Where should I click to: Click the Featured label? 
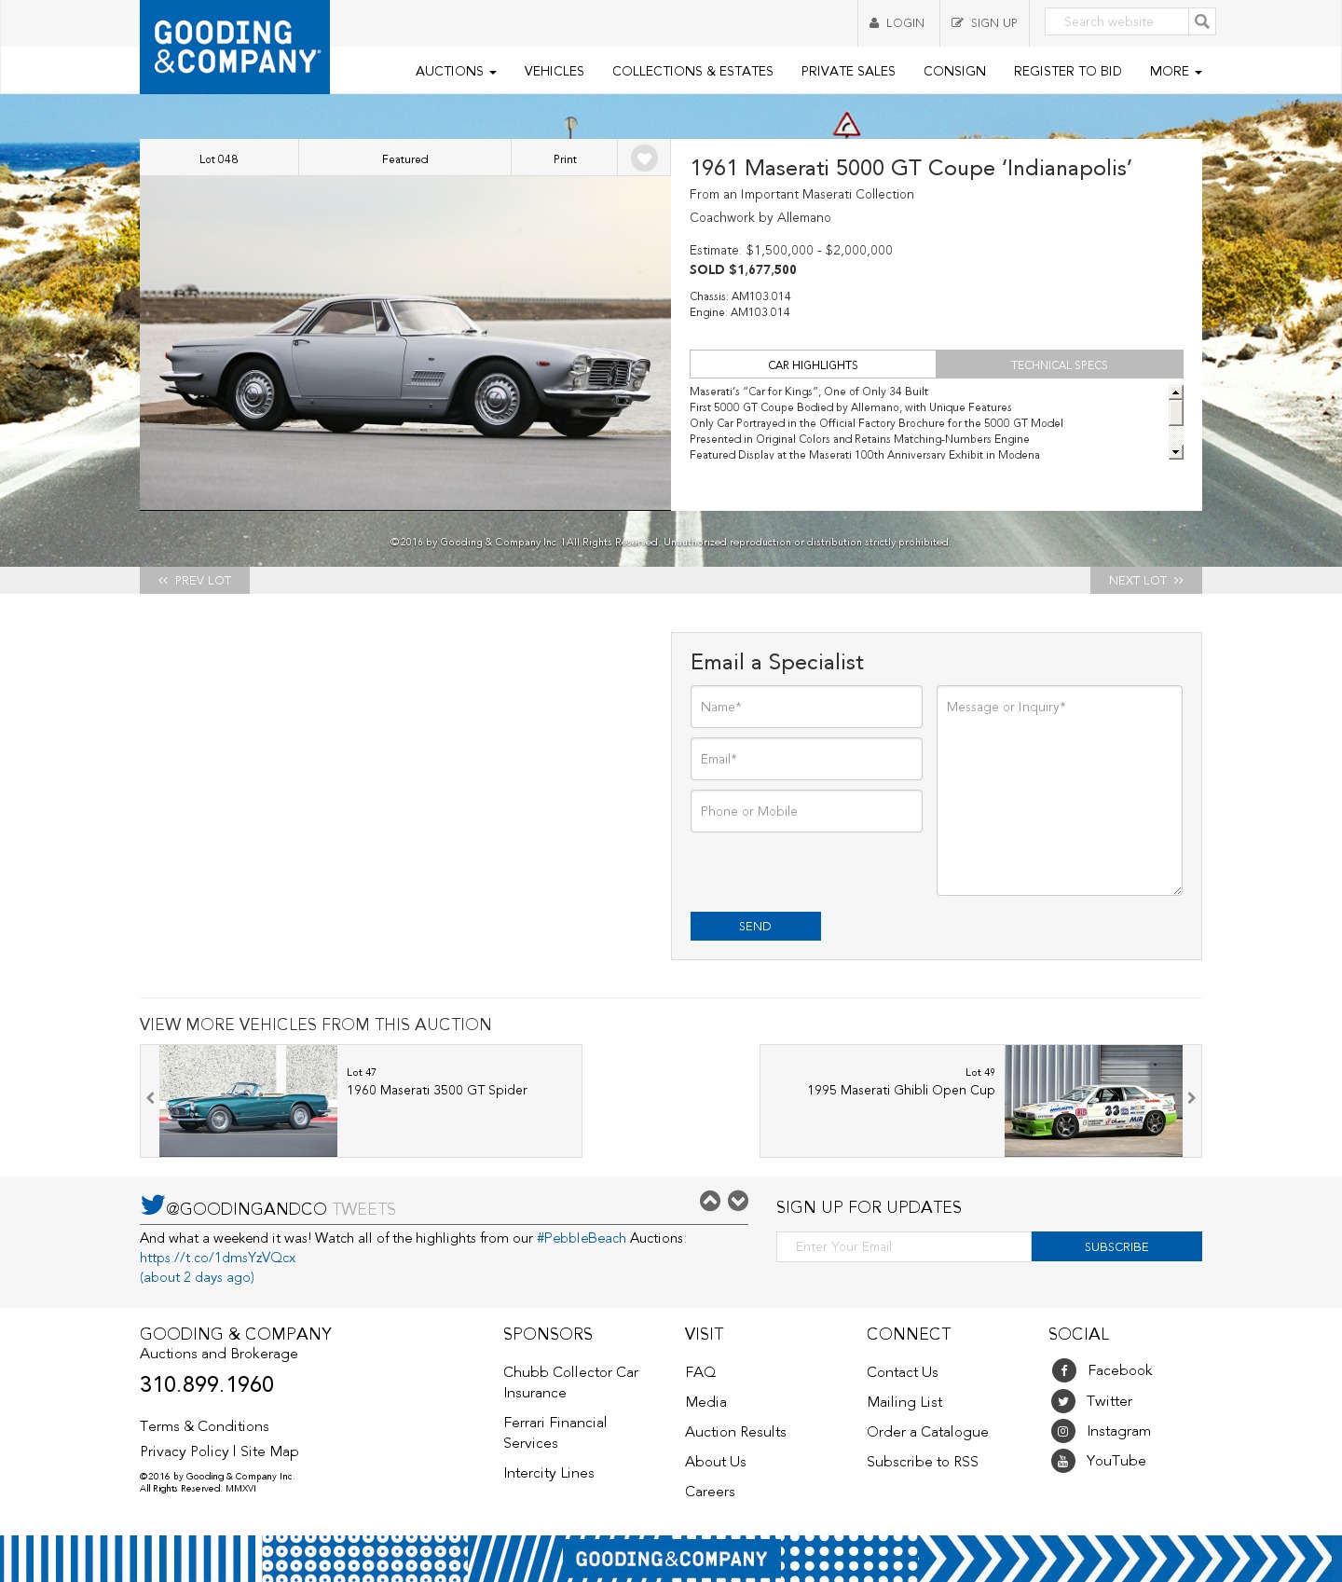[x=405, y=158]
